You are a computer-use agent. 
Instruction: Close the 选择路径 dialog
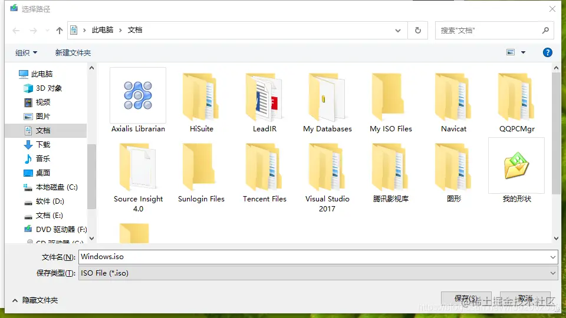pos(552,9)
